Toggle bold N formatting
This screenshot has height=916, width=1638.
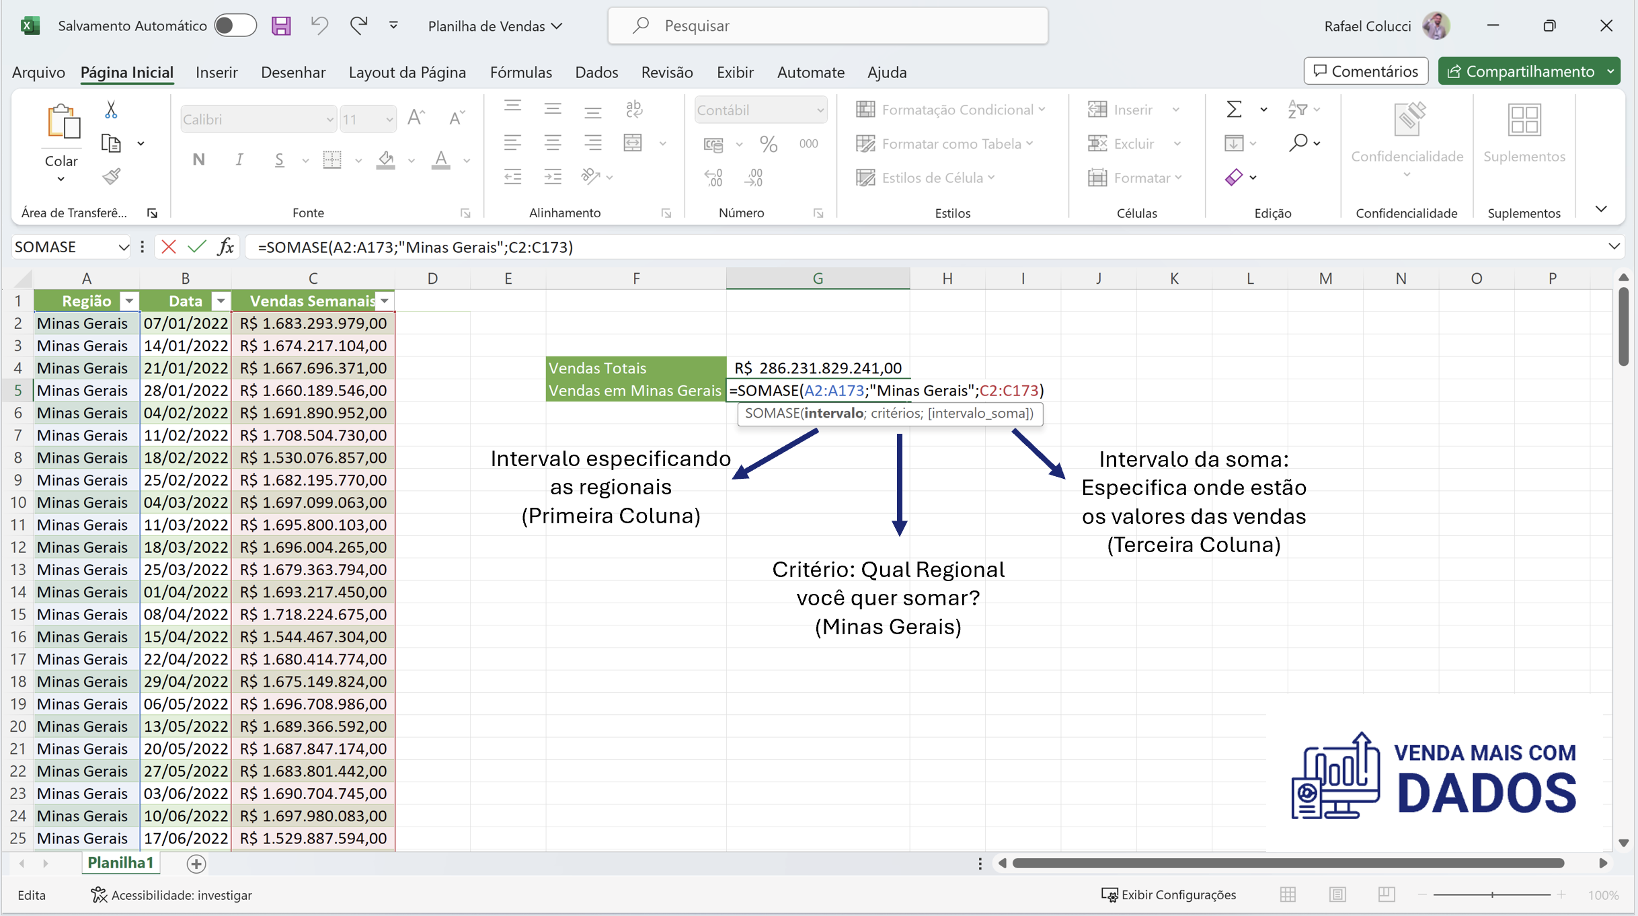[198, 159]
